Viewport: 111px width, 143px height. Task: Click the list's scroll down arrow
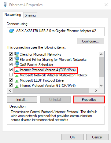click(101, 86)
